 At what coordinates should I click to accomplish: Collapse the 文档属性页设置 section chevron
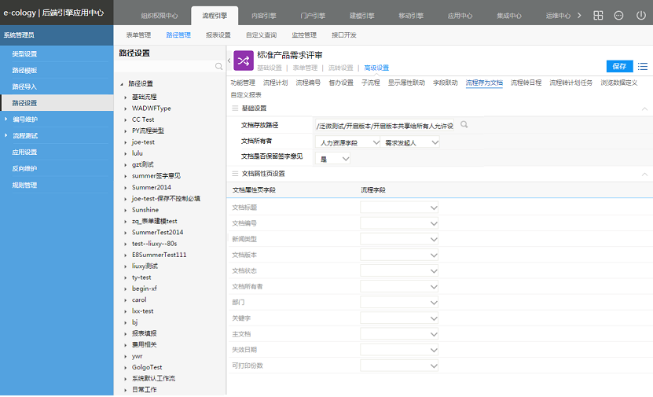[x=644, y=174]
